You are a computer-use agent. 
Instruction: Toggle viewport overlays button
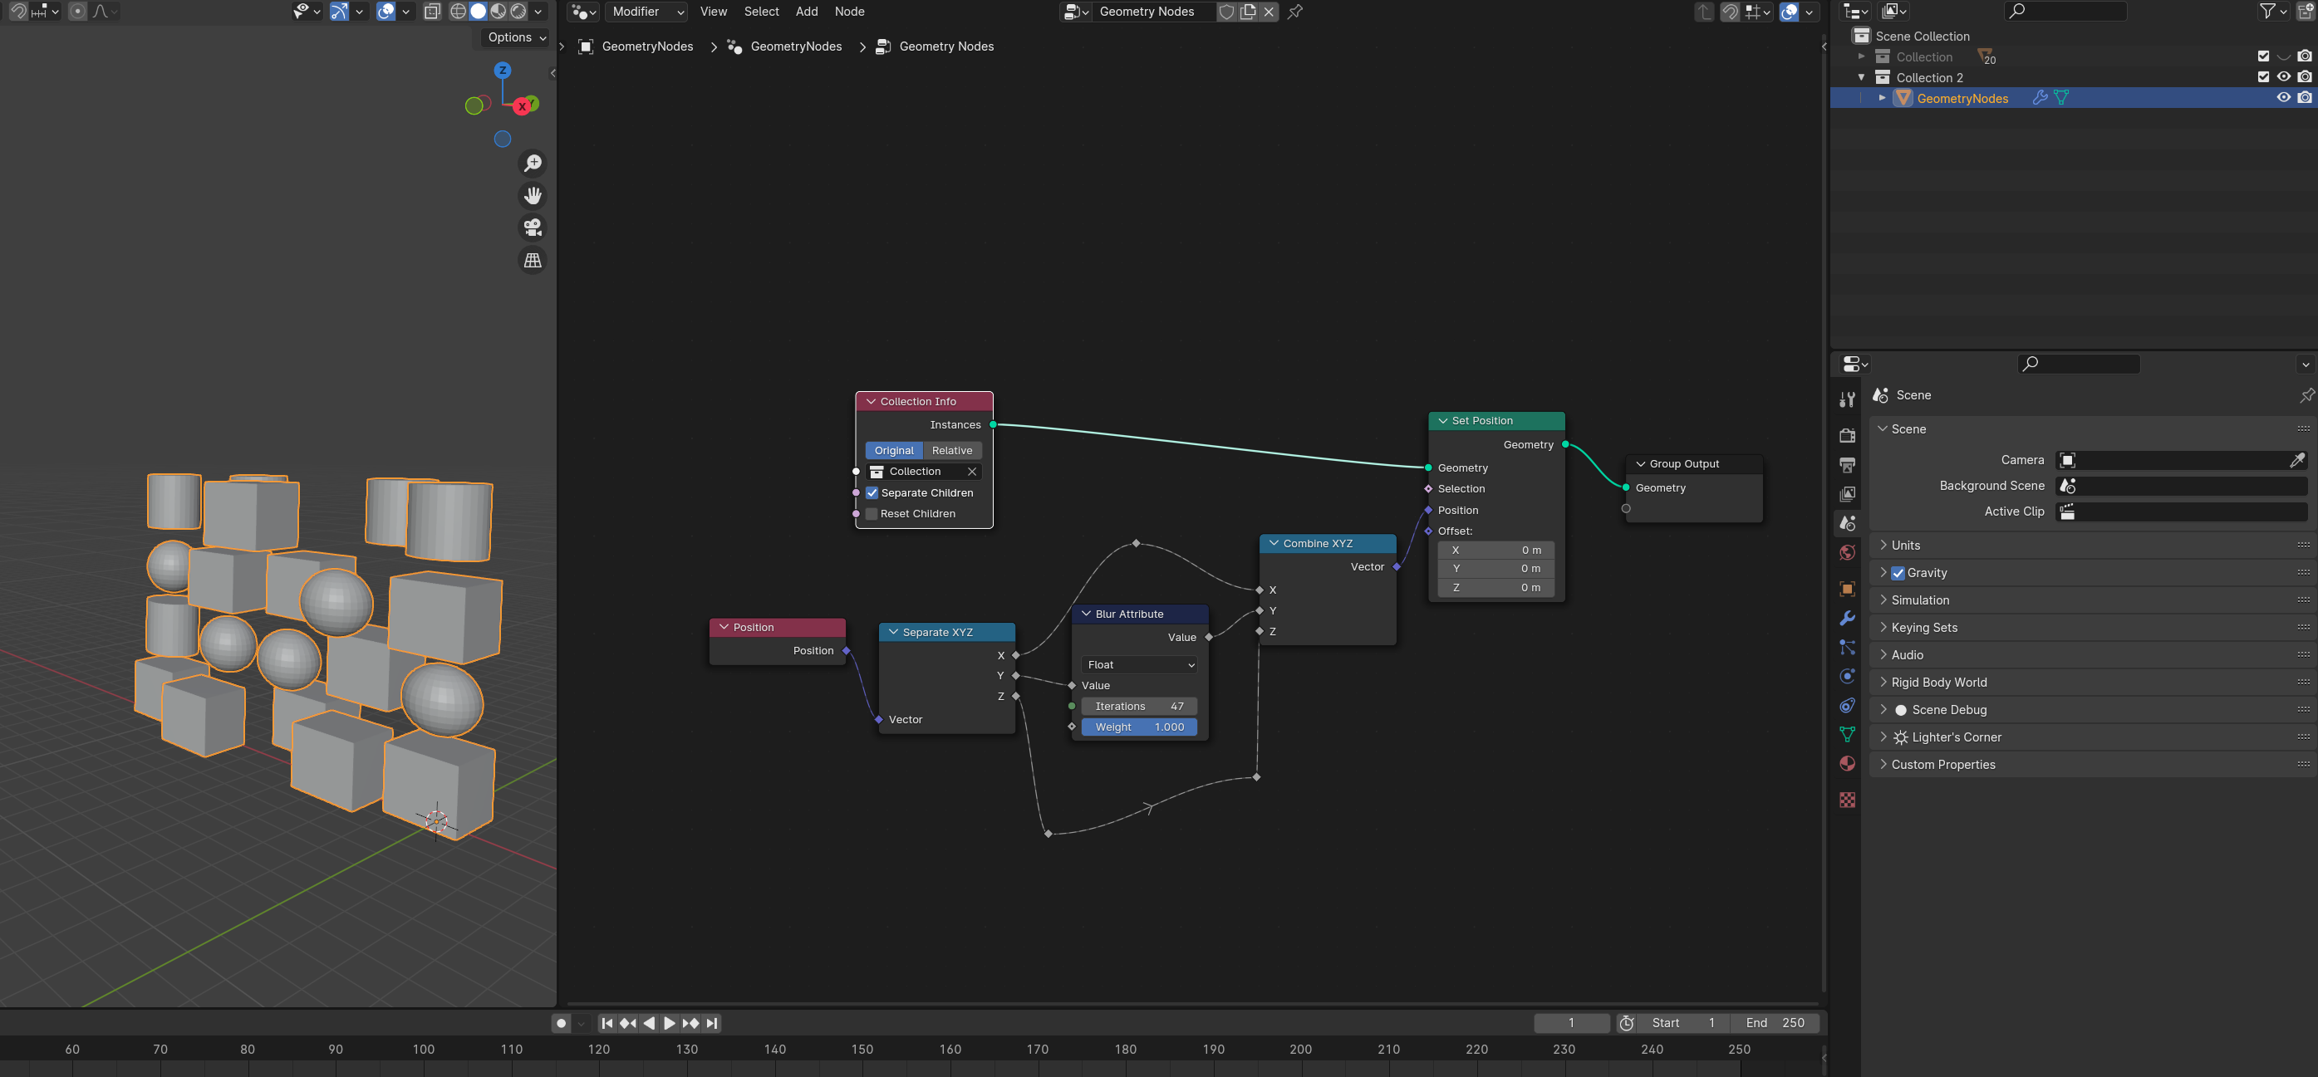pos(386,12)
